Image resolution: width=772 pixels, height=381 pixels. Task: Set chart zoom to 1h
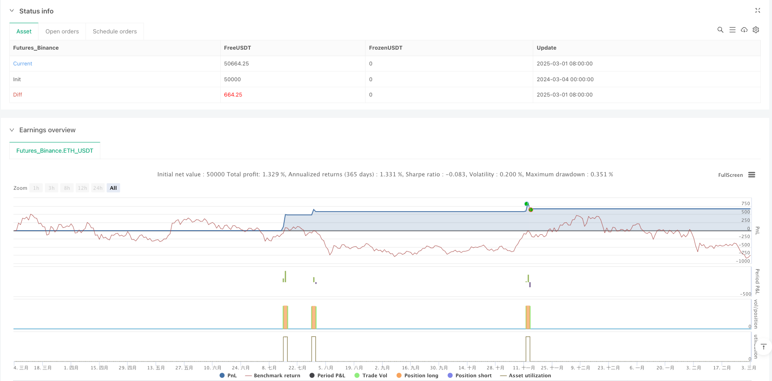[36, 188]
